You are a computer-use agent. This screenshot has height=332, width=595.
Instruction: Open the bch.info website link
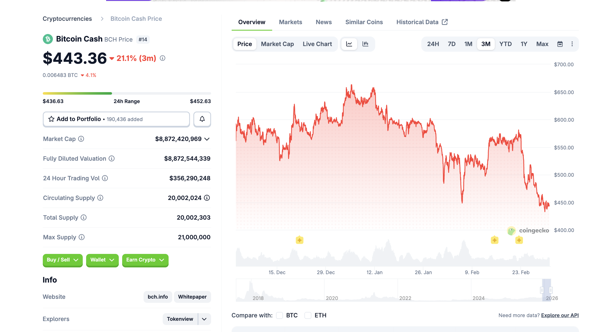(x=158, y=297)
